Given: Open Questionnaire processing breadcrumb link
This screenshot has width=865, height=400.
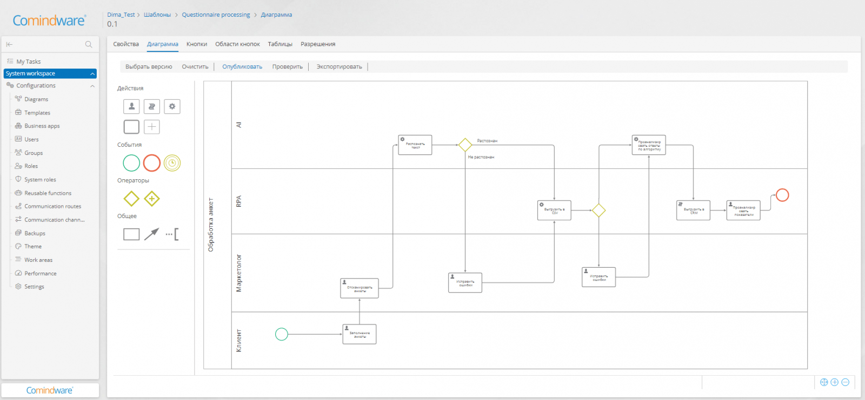Looking at the screenshot, I should point(216,15).
